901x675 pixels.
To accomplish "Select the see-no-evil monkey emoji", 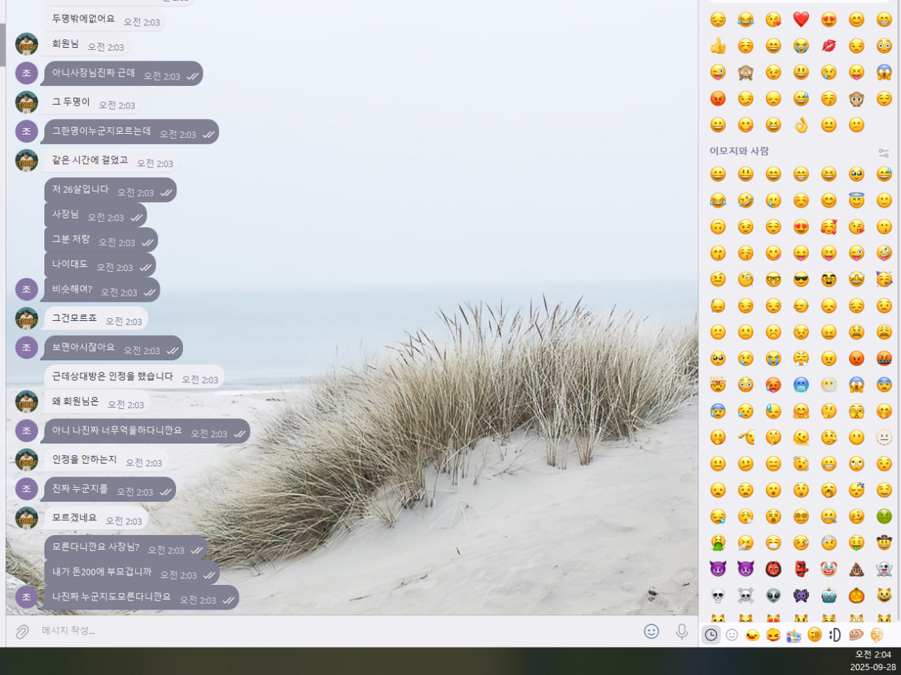I will click(745, 72).
